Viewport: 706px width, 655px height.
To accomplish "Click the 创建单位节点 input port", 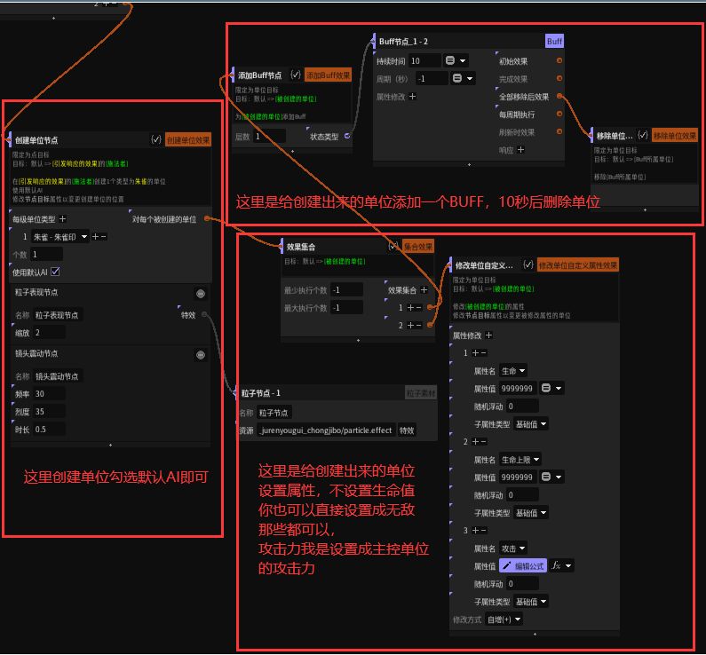I will click(10, 140).
